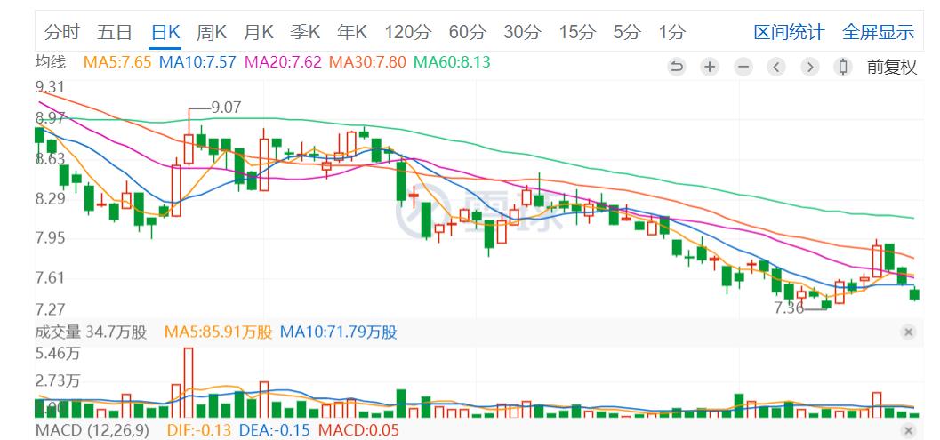Switch to the 分时 tab

(61, 32)
